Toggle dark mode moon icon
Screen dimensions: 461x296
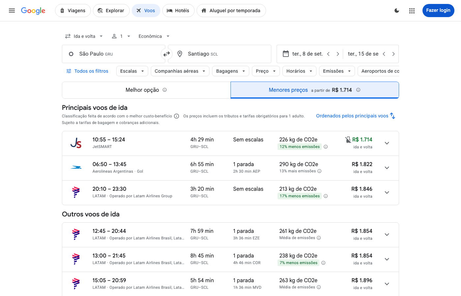(397, 11)
